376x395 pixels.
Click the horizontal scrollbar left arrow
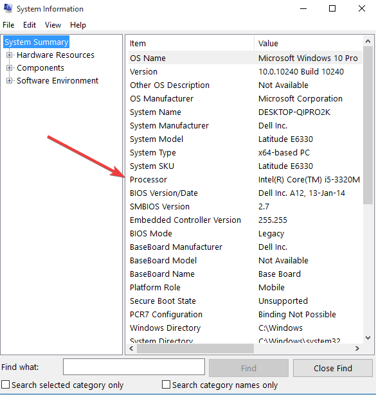click(x=131, y=348)
